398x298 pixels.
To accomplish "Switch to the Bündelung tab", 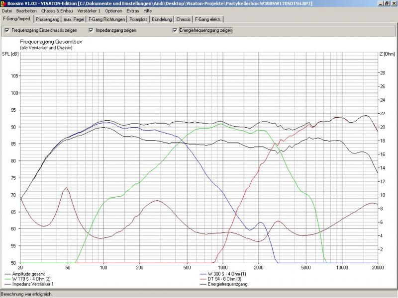I will 162,19.
